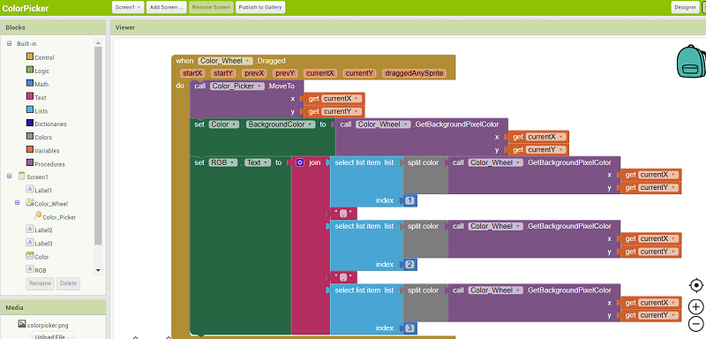Collapse the Built-in tree section
Viewport: 706px width, 339px height.
(x=10, y=43)
